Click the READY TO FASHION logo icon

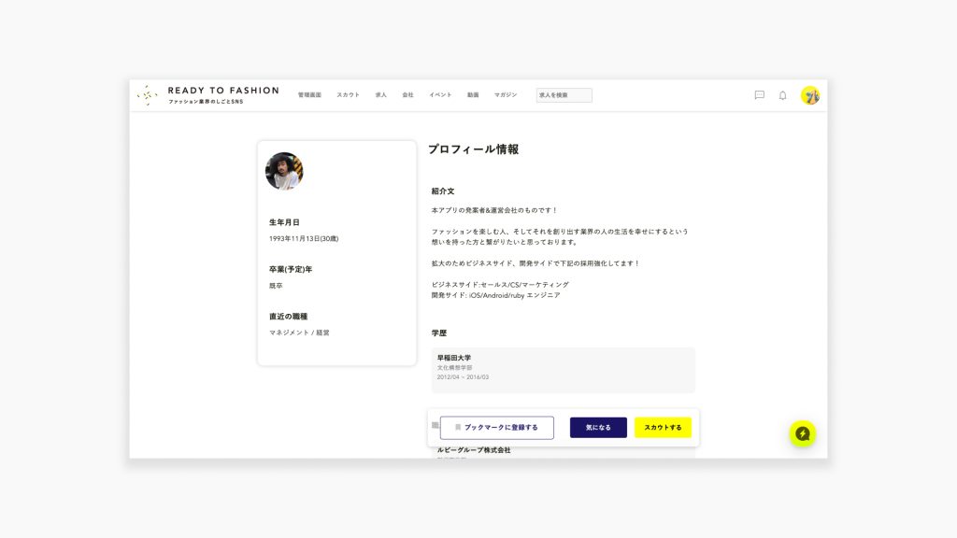pyautogui.click(x=147, y=94)
